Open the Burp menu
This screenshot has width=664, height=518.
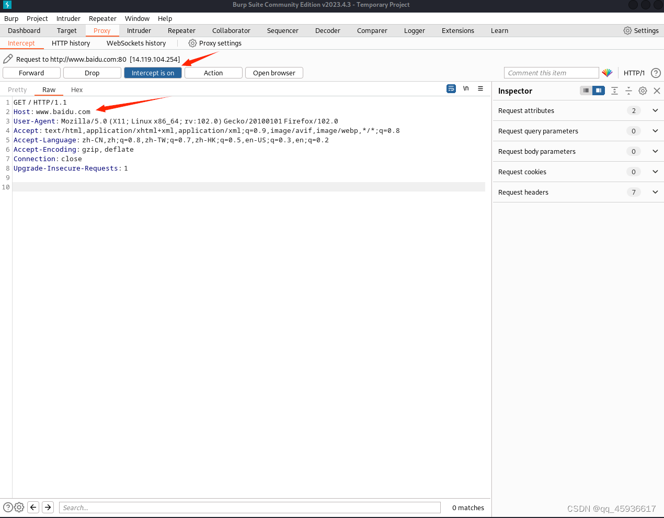tap(11, 18)
